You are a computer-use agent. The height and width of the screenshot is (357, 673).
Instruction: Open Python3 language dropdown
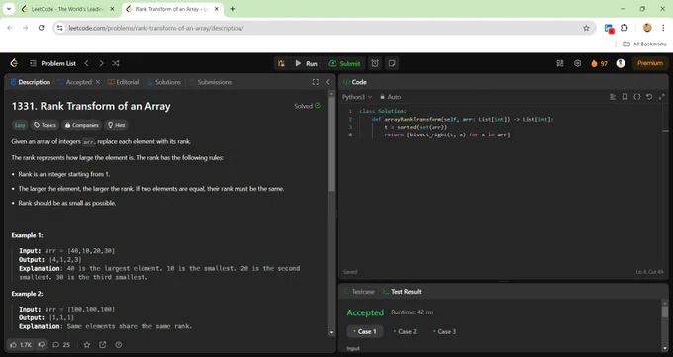pos(357,97)
